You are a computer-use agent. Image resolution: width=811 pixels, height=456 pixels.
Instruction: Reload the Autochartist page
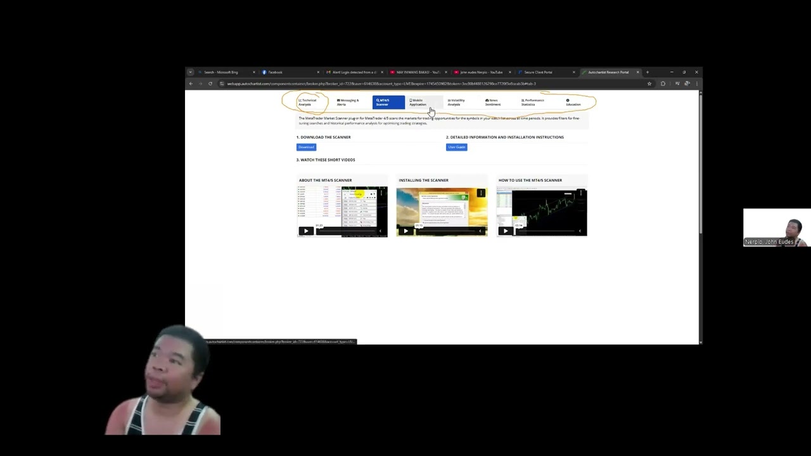pos(210,84)
